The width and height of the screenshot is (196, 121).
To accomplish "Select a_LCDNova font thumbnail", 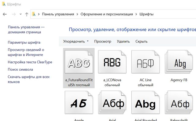I will (112, 62).
